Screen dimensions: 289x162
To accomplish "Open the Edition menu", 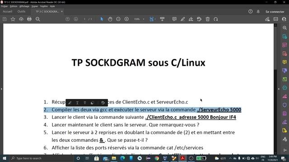I will (x=14, y=6).
